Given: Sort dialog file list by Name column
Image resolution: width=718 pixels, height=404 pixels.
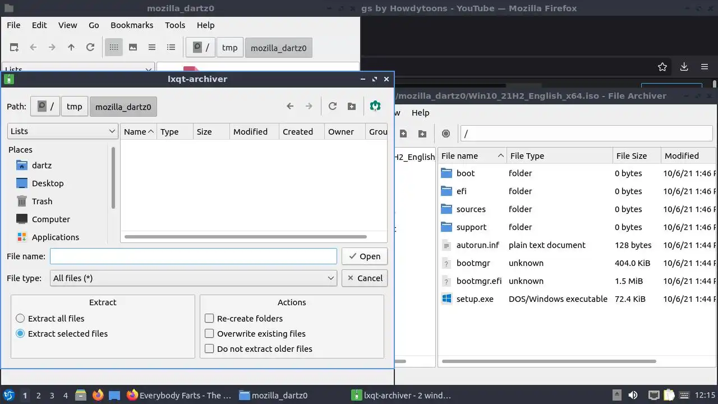Looking at the screenshot, I should coord(139,131).
